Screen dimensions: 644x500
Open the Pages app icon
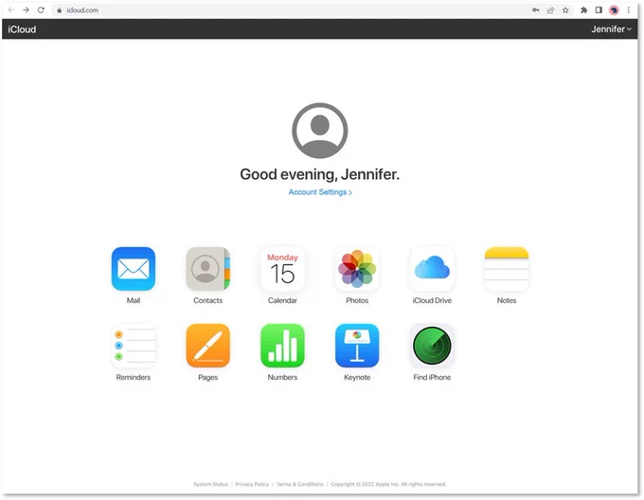(x=207, y=346)
